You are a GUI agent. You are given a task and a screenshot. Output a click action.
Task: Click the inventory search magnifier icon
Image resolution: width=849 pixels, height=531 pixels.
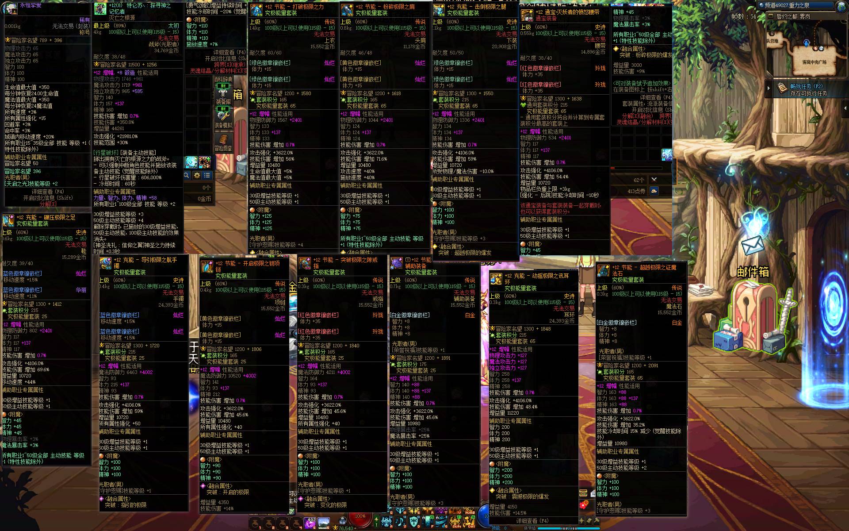tap(187, 176)
